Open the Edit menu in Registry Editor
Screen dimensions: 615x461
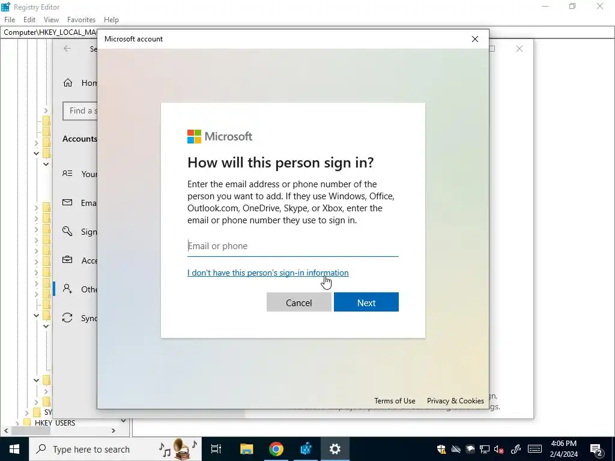tap(29, 20)
